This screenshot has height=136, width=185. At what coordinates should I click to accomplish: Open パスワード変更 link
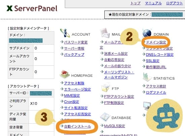tap(76, 42)
